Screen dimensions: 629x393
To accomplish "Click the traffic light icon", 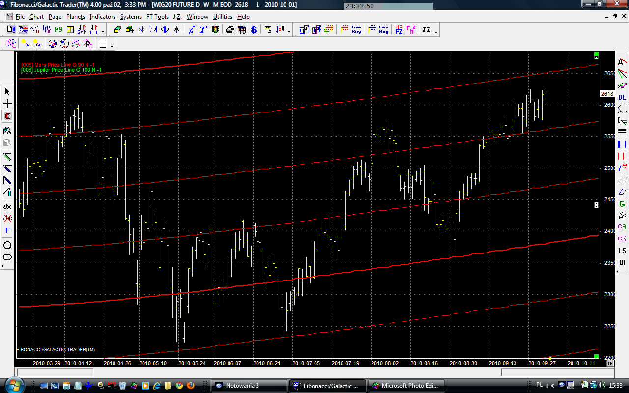I will pos(215,30).
